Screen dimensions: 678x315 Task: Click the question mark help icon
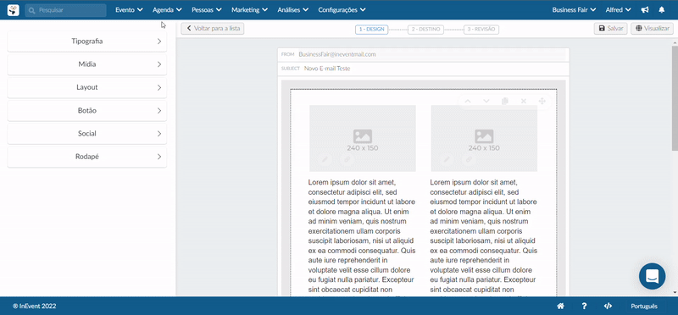point(584,306)
